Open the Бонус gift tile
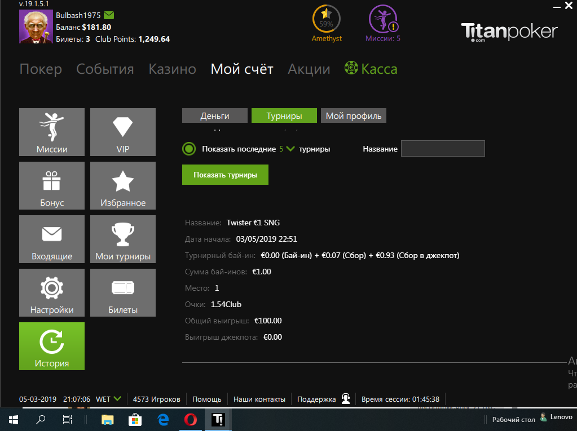The image size is (577, 431). [x=52, y=185]
